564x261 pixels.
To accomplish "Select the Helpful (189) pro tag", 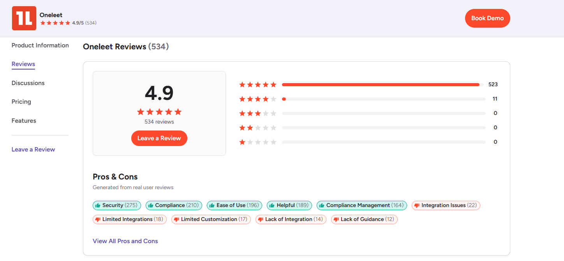I will point(289,205).
